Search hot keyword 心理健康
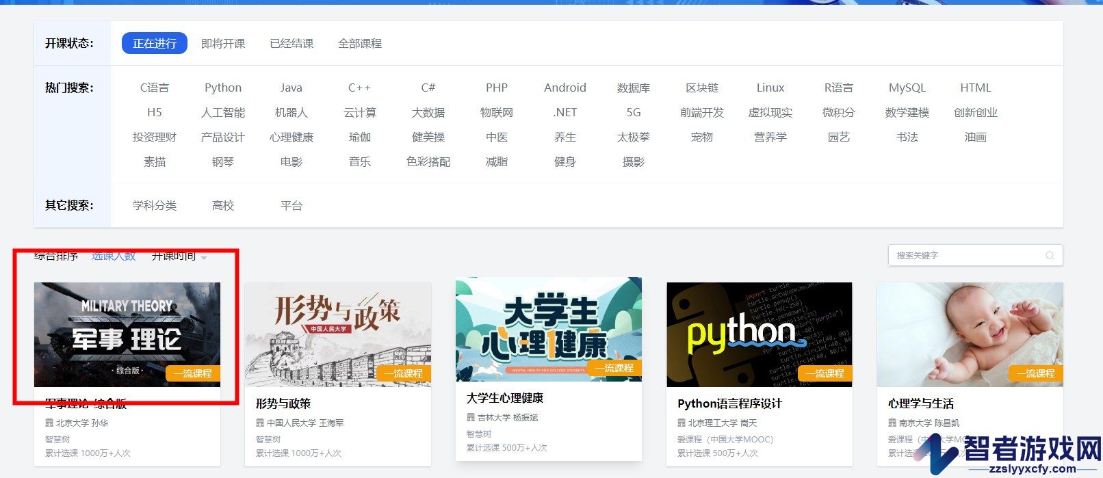This screenshot has width=1103, height=478. (x=291, y=137)
